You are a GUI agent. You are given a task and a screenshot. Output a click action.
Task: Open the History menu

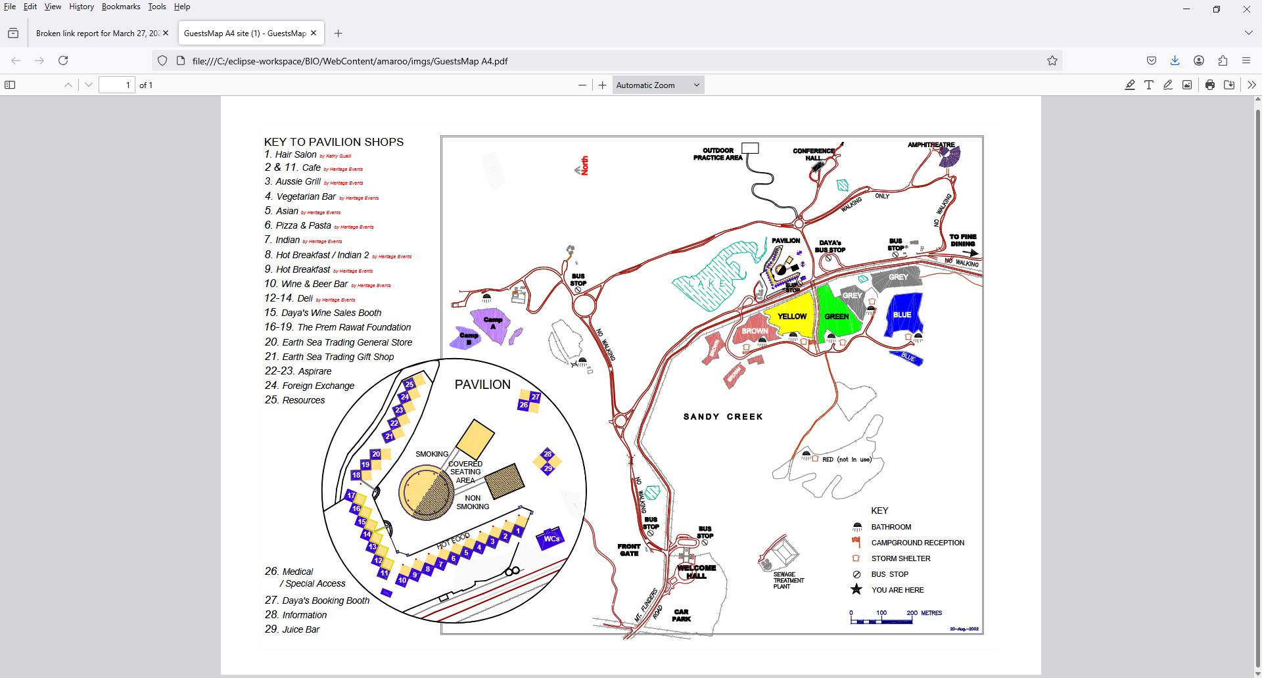coord(82,7)
